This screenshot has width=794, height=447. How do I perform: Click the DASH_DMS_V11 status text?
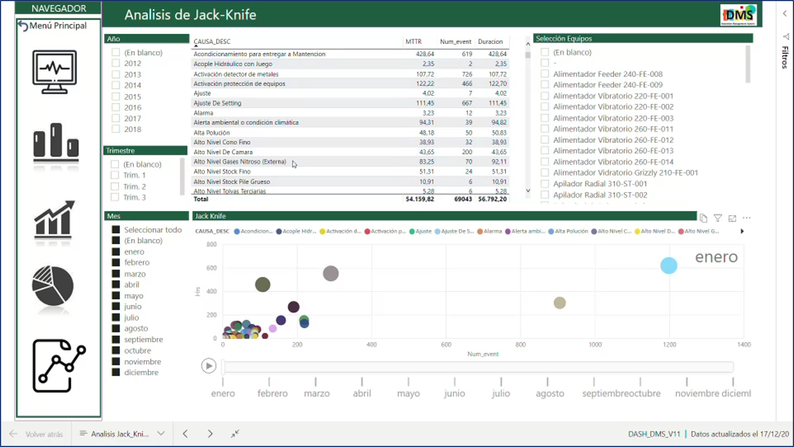[x=654, y=434]
